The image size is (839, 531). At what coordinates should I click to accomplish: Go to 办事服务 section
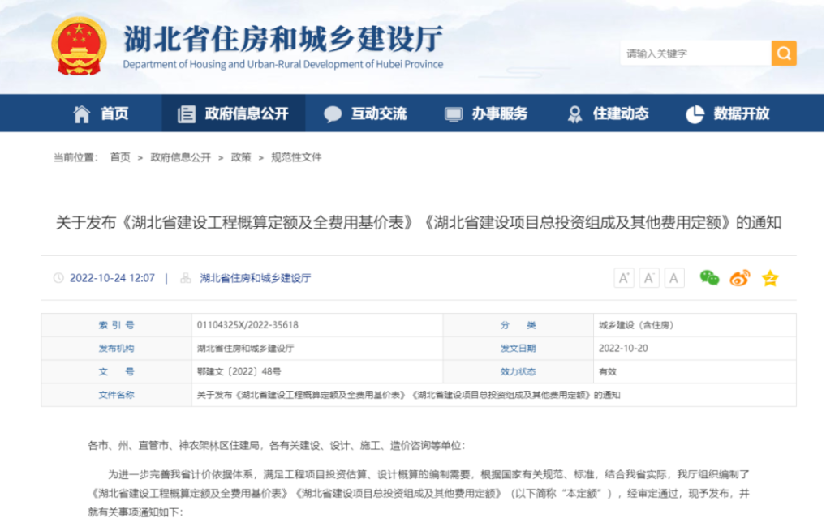487,114
